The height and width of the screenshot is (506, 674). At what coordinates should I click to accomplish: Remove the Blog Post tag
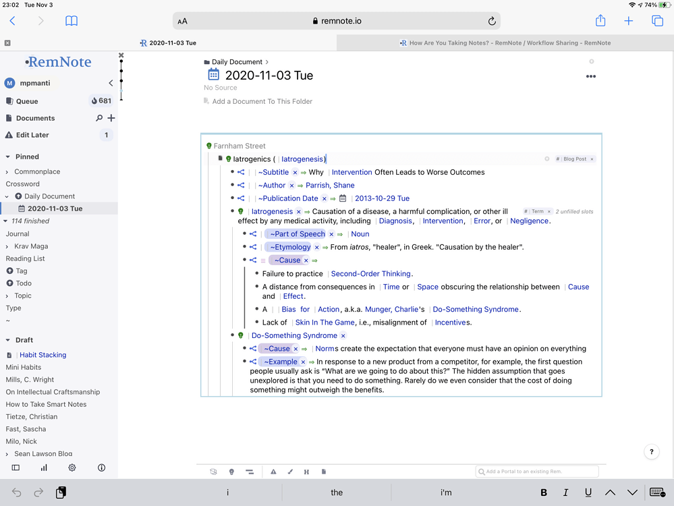592,159
